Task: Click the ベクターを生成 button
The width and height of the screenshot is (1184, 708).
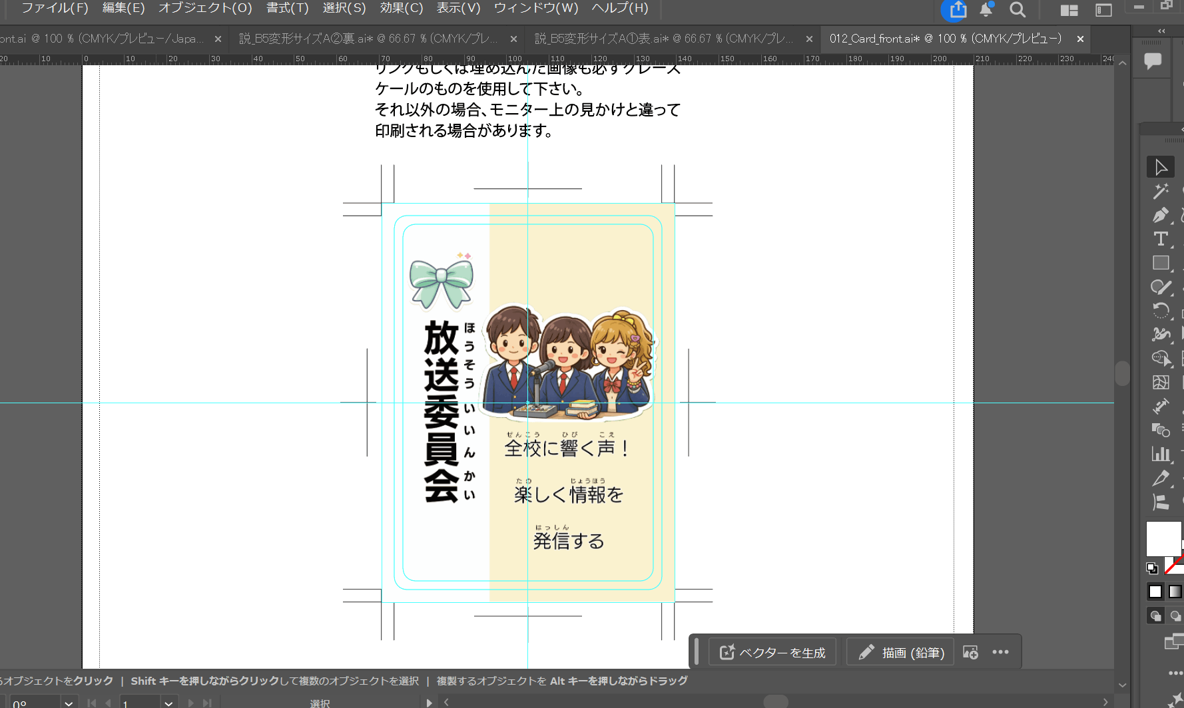Action: pos(772,653)
